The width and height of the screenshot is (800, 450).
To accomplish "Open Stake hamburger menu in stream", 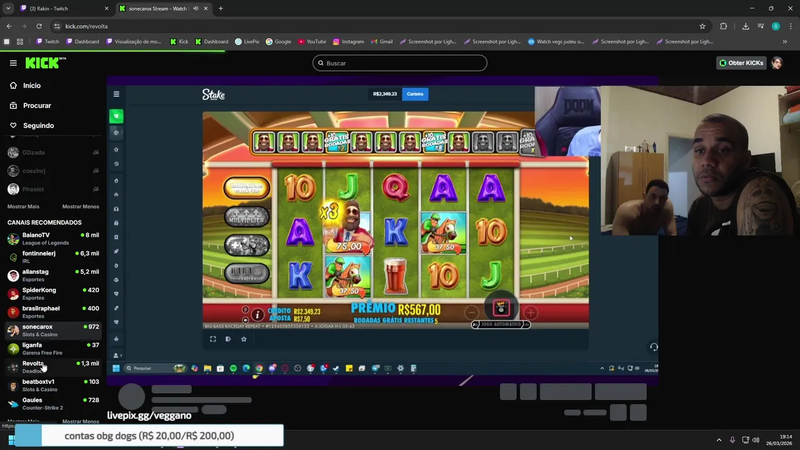I will (116, 94).
